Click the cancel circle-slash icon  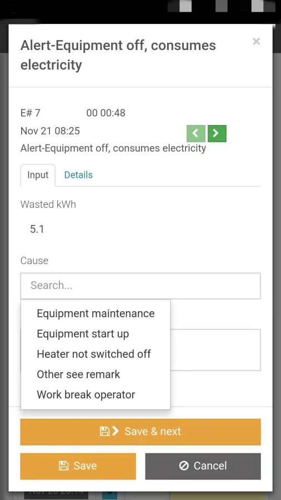tap(184, 466)
